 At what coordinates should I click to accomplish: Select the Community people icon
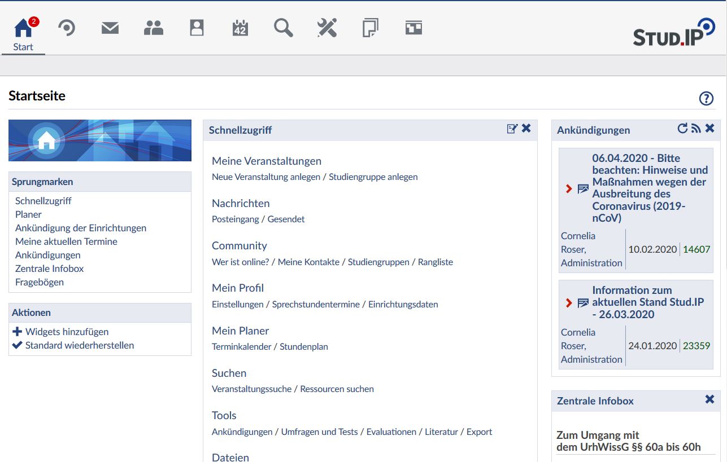click(153, 26)
